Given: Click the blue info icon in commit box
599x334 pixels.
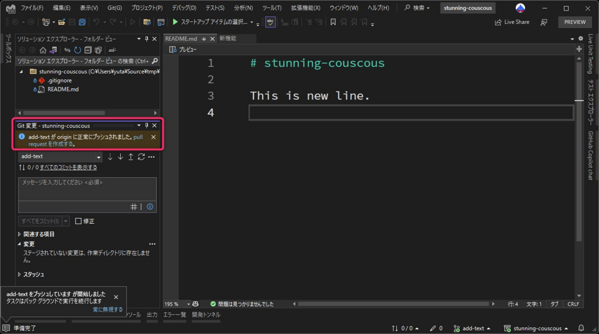Looking at the screenshot, I should 150,207.
